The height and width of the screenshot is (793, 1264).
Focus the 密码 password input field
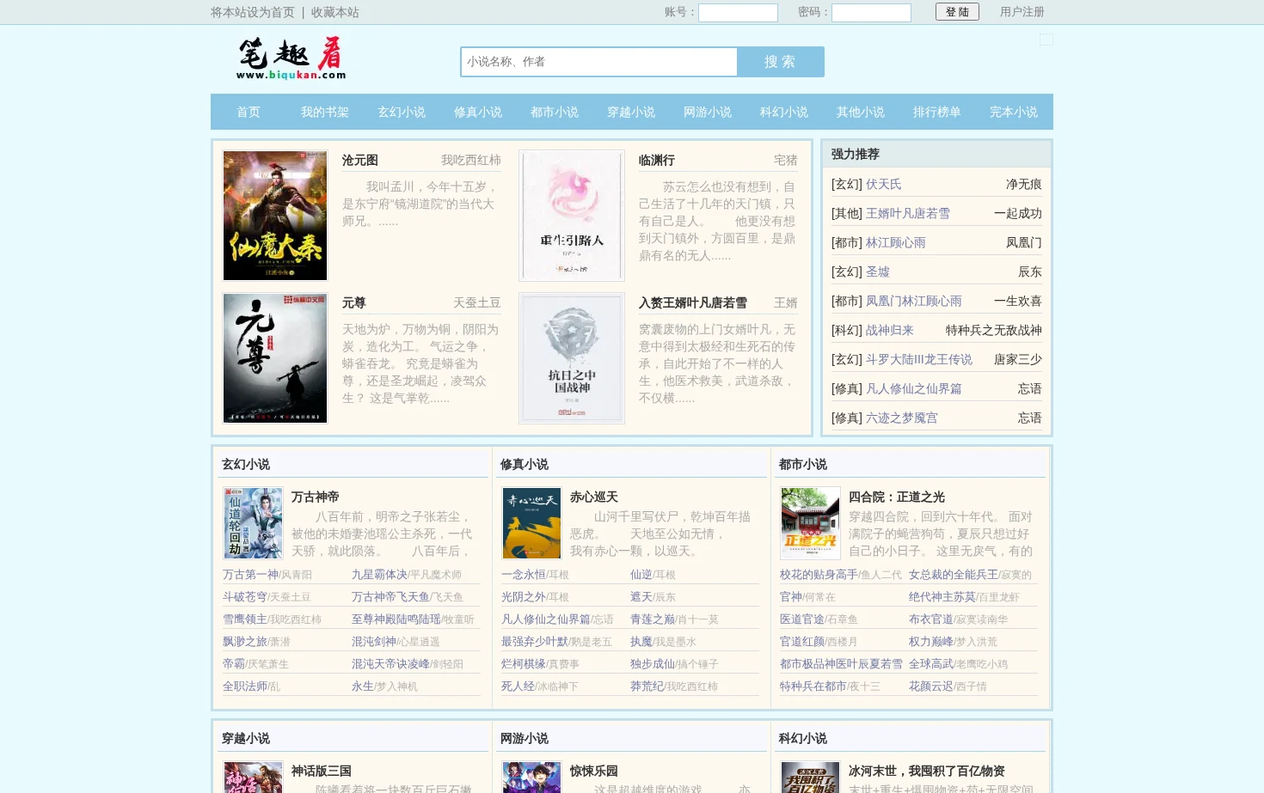(871, 13)
